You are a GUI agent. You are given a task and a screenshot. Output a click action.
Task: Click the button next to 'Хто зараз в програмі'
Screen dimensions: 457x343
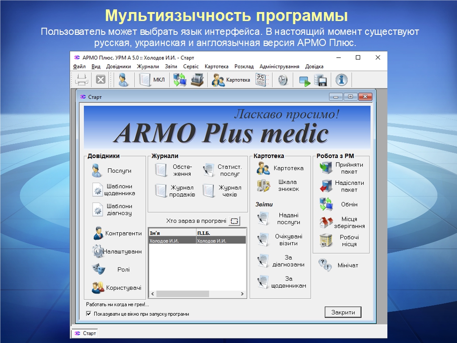(x=234, y=221)
